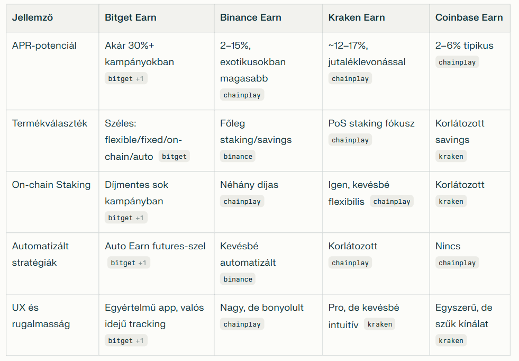Click kraken chip beside "intuitív"
The image size is (519, 361).
[379, 324]
